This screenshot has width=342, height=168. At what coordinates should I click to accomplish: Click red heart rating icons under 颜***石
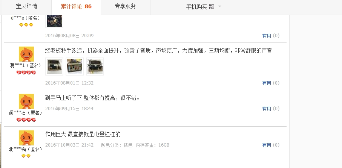point(26,120)
